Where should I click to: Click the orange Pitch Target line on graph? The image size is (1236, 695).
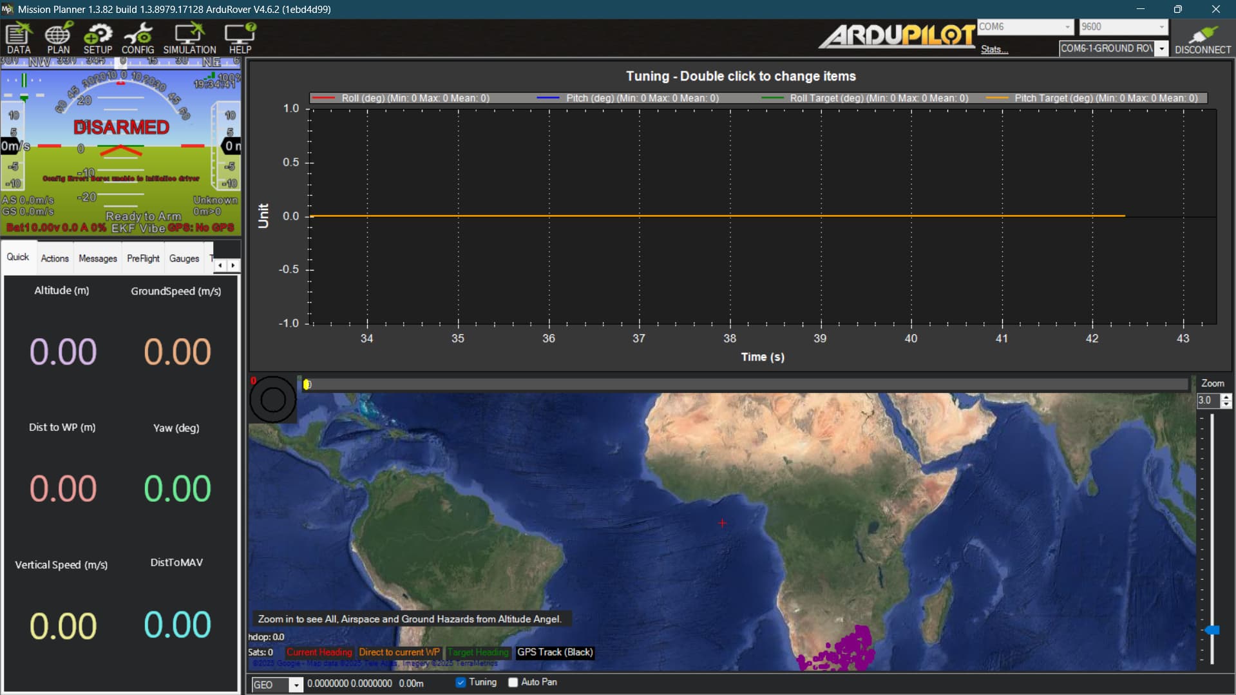718,216
